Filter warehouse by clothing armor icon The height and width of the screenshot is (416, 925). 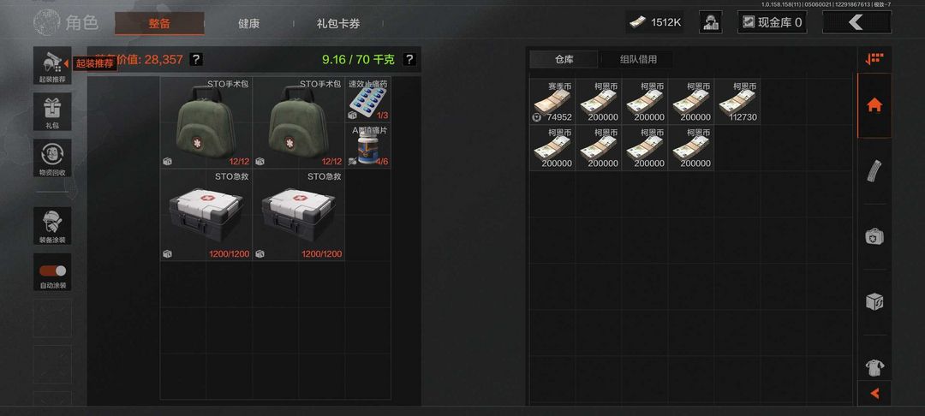pos(874,368)
